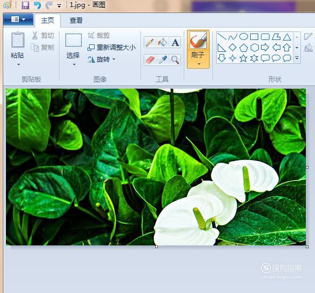Switch to the View (查看) tab

pos(76,21)
